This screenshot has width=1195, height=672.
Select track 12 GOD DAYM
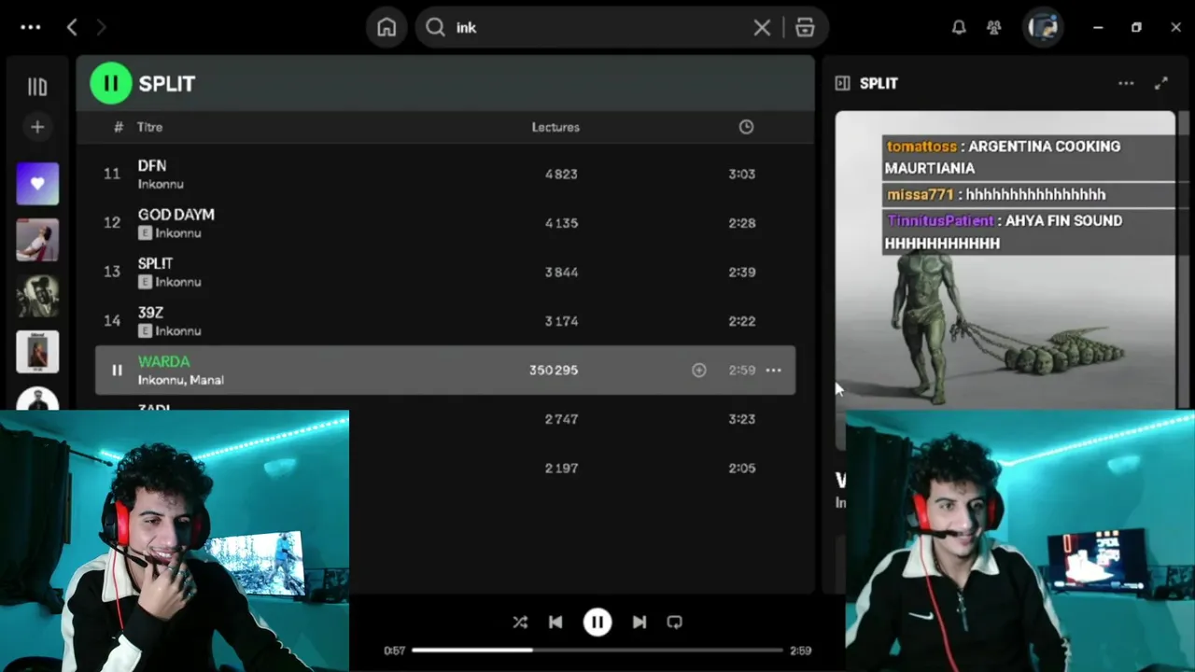445,223
